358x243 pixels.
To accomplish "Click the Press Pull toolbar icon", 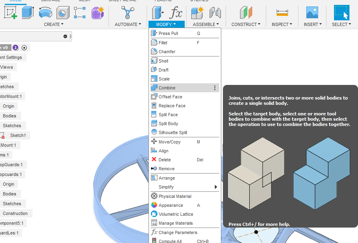I will click(157, 13).
